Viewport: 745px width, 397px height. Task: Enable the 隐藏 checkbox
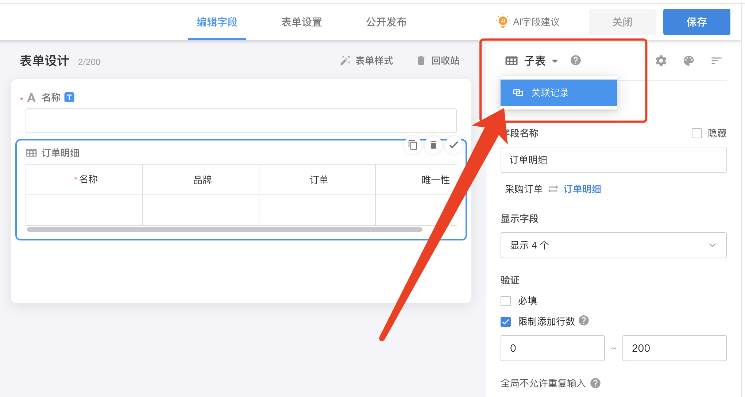pyautogui.click(x=696, y=133)
